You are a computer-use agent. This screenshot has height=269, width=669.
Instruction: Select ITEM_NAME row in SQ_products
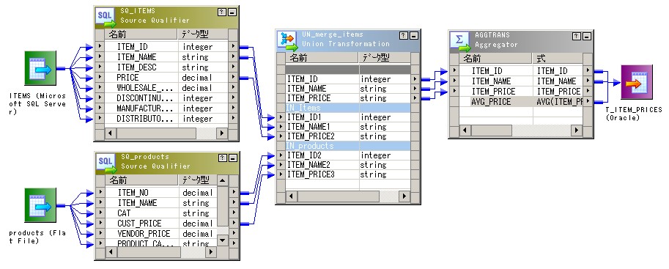161,202
